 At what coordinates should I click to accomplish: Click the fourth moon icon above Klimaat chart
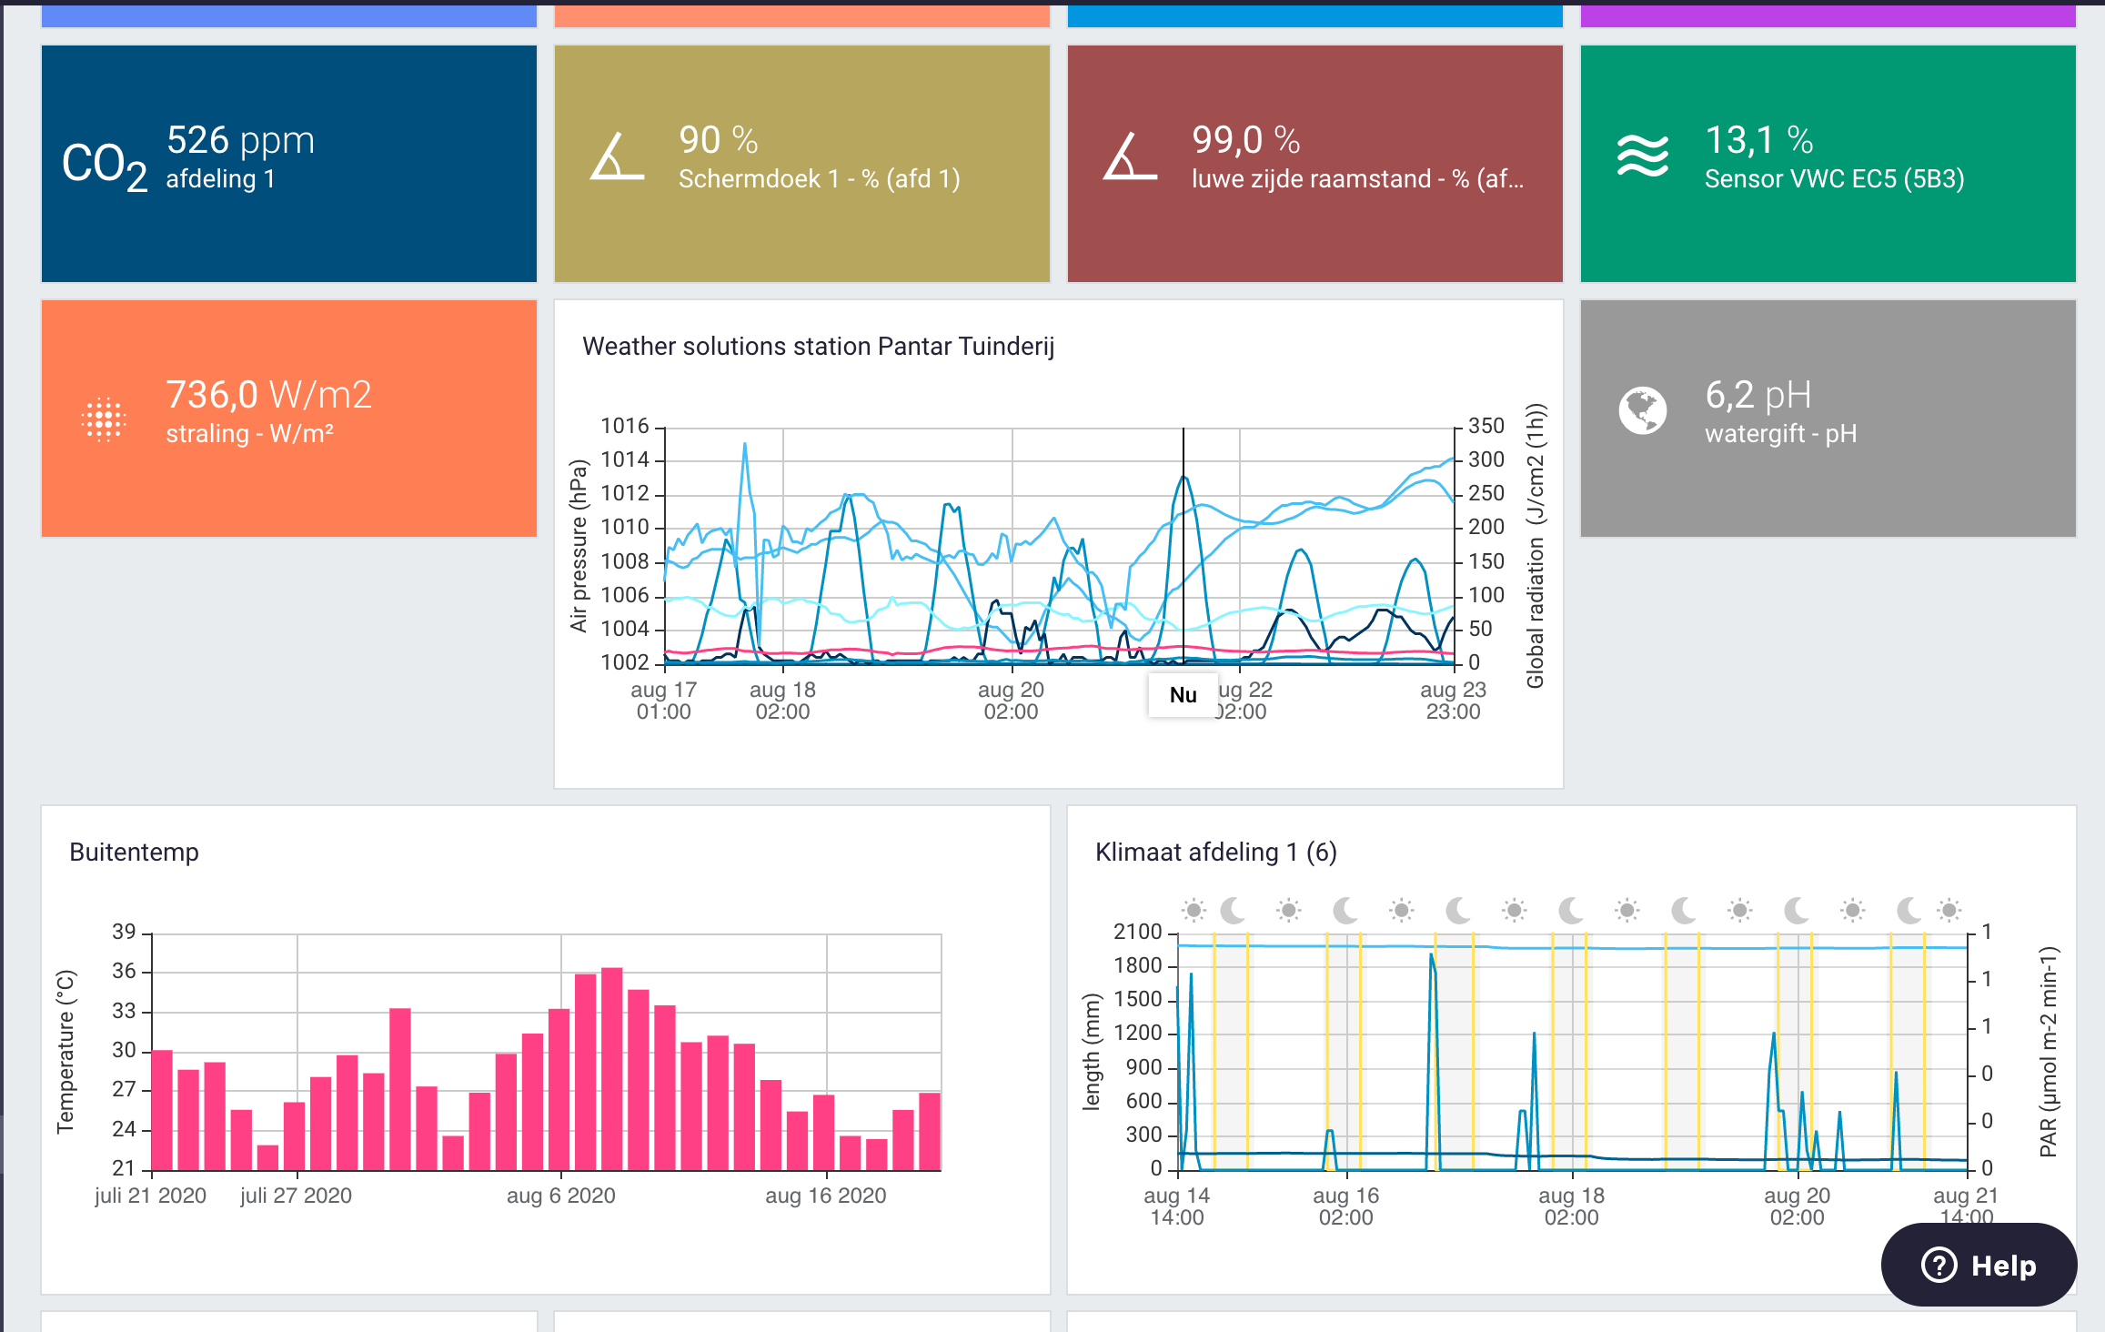[x=1571, y=910]
